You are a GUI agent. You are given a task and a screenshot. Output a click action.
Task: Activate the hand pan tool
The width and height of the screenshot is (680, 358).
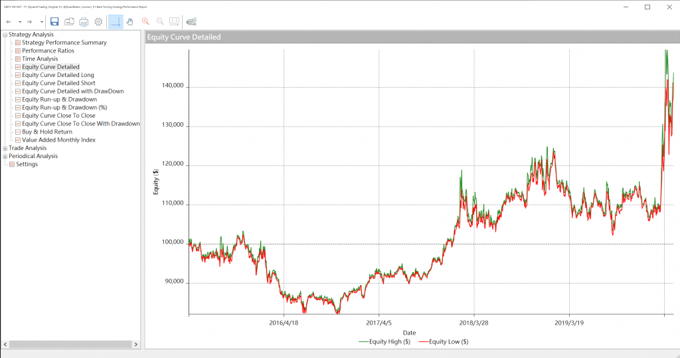[130, 22]
